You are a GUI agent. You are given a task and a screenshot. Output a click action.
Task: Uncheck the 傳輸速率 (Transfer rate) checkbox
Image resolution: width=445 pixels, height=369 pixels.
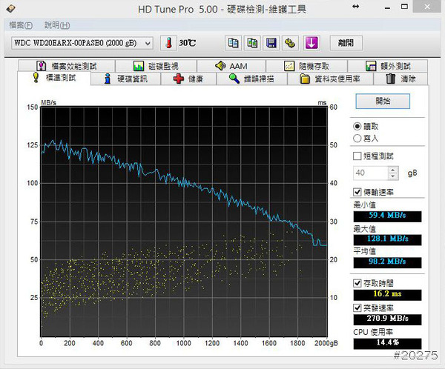(358, 192)
